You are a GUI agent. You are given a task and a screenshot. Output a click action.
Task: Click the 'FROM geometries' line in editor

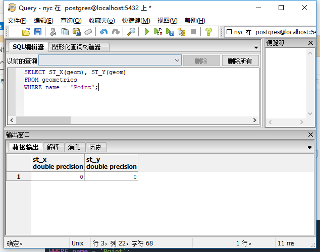pyautogui.click(x=50, y=80)
